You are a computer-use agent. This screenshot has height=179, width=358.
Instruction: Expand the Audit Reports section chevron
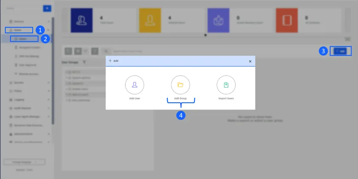48,108
